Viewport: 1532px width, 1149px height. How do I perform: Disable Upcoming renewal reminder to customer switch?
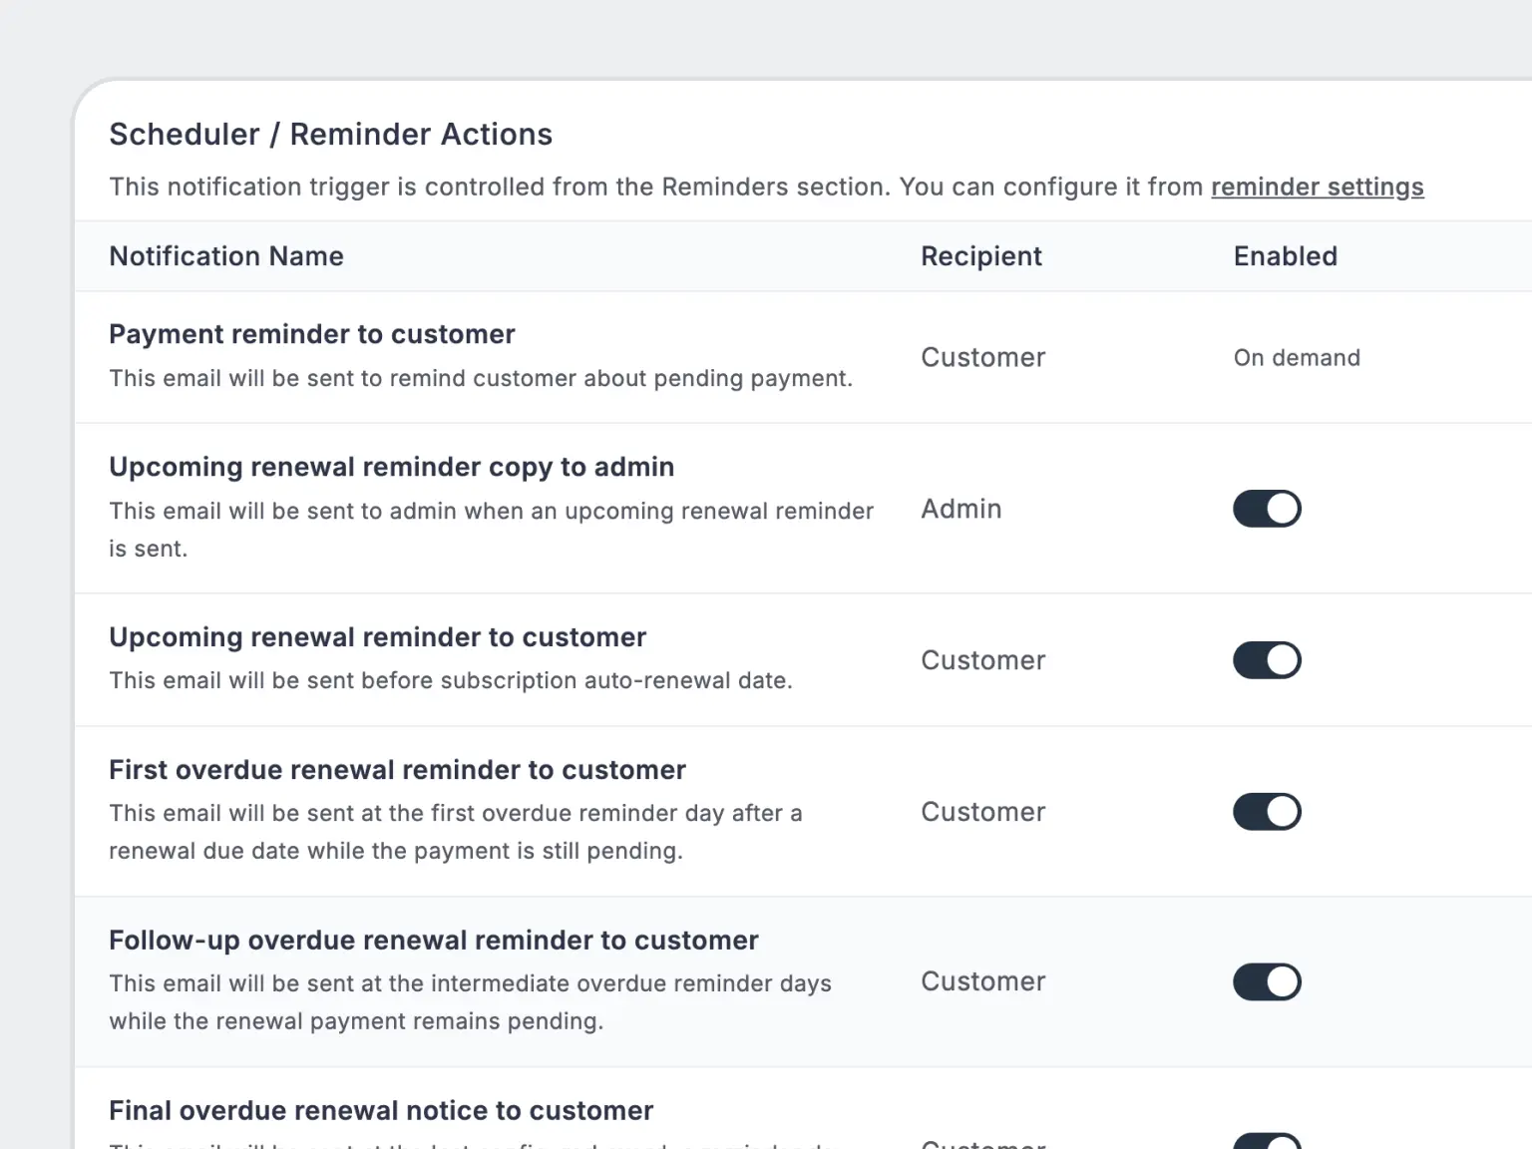coord(1267,660)
